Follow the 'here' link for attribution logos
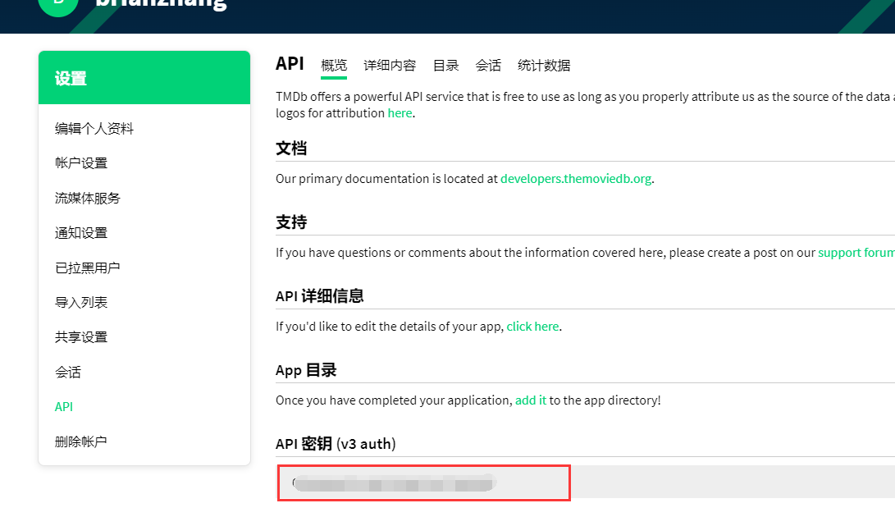Image resolution: width=895 pixels, height=526 pixels. [x=400, y=113]
